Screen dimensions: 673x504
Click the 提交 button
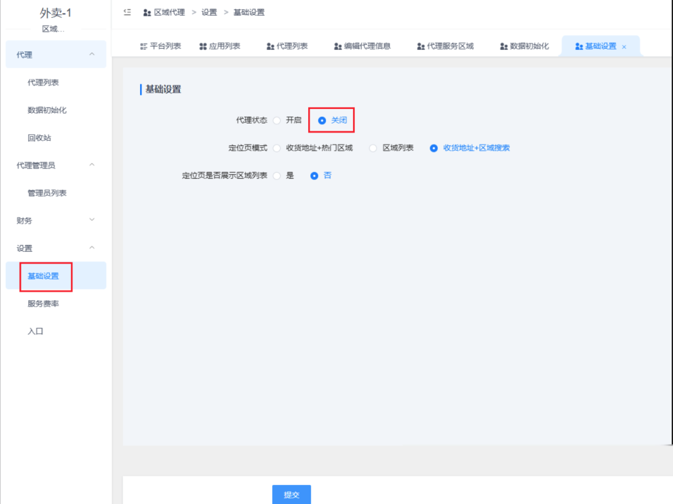click(x=291, y=494)
